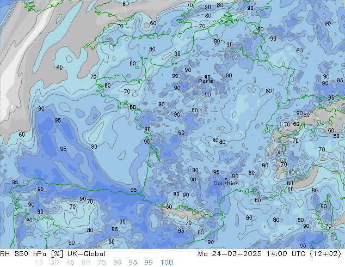Select the black dot marker above Dourbies
The height and width of the screenshot is (267, 345).
click(226, 179)
